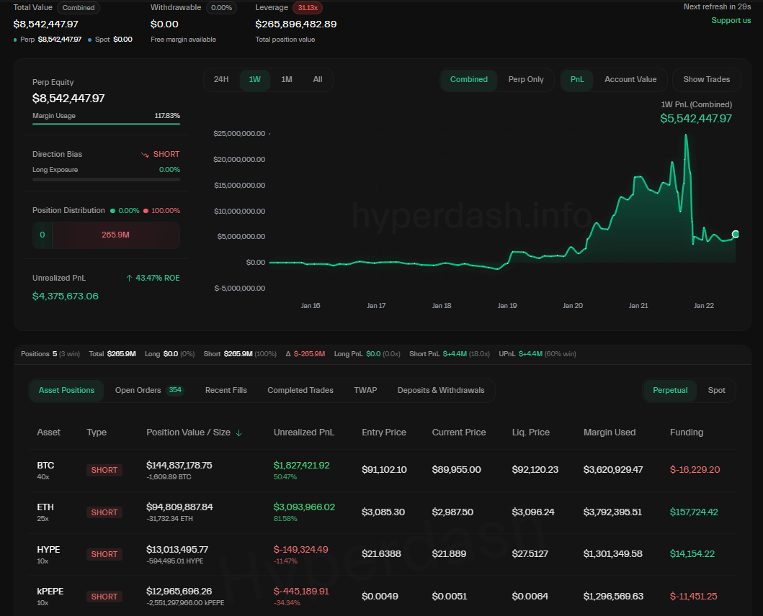Select the 24H time range

[x=221, y=79]
